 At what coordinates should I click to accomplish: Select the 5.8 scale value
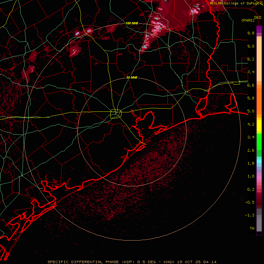[251, 98]
